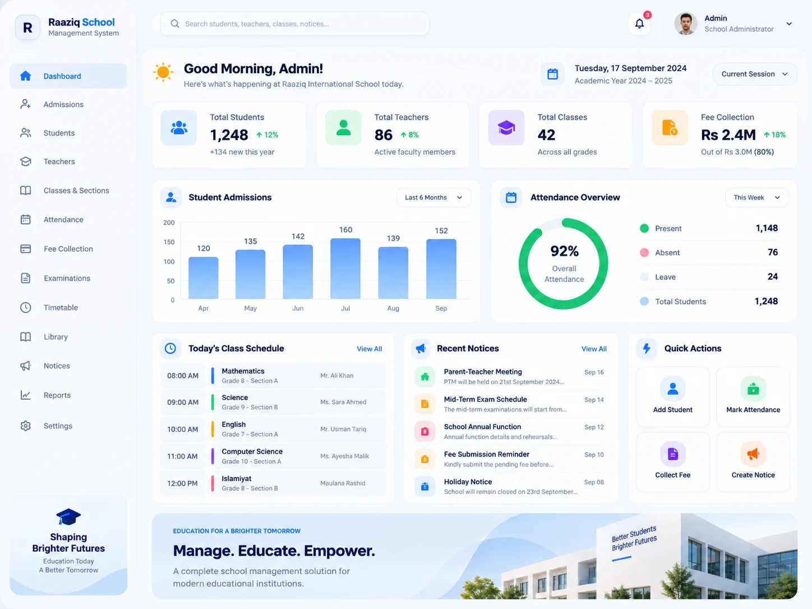Click the Jul admissions bar showing 160
Viewport: 812px width, 609px height.
click(x=345, y=269)
